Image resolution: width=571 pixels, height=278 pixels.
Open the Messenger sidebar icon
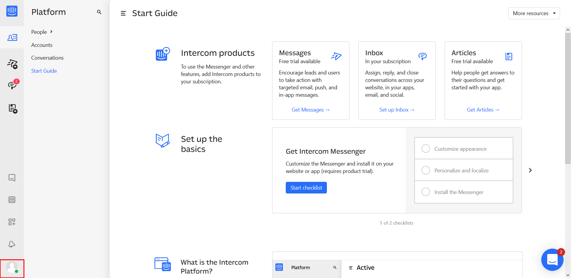[x=12, y=177]
